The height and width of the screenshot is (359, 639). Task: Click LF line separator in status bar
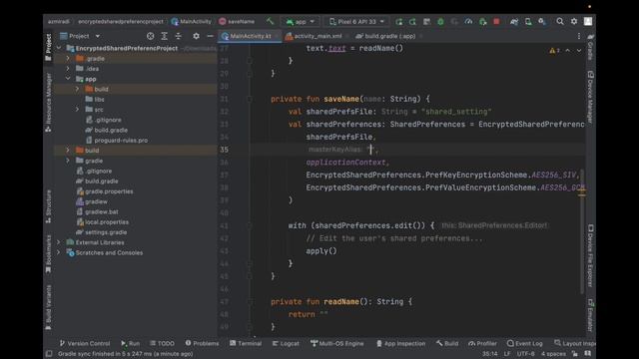point(507,354)
